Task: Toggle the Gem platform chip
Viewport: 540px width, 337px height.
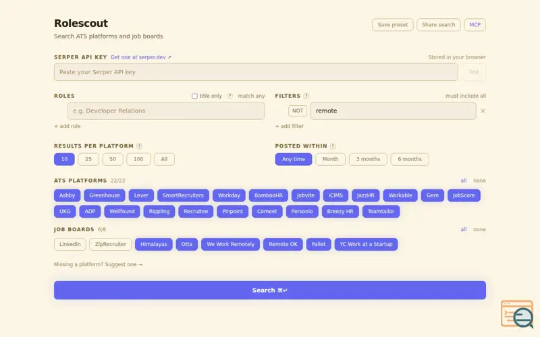Action: click(x=433, y=195)
